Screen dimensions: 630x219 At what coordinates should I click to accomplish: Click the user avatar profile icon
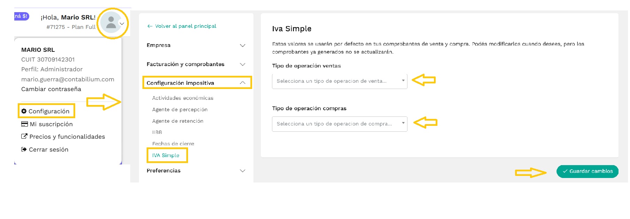click(x=111, y=23)
